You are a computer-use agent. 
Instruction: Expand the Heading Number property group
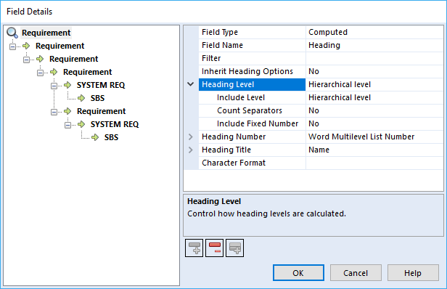click(190, 137)
